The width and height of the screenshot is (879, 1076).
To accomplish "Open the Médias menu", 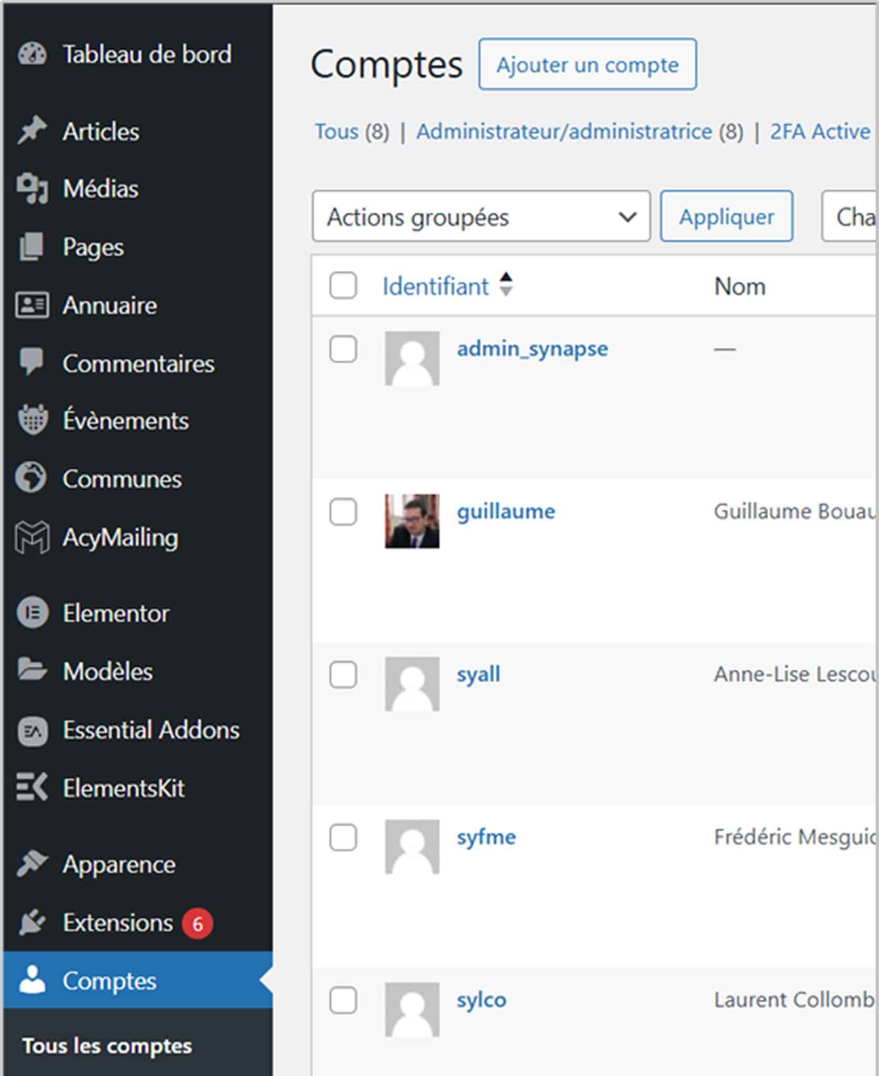I will tap(138, 189).
